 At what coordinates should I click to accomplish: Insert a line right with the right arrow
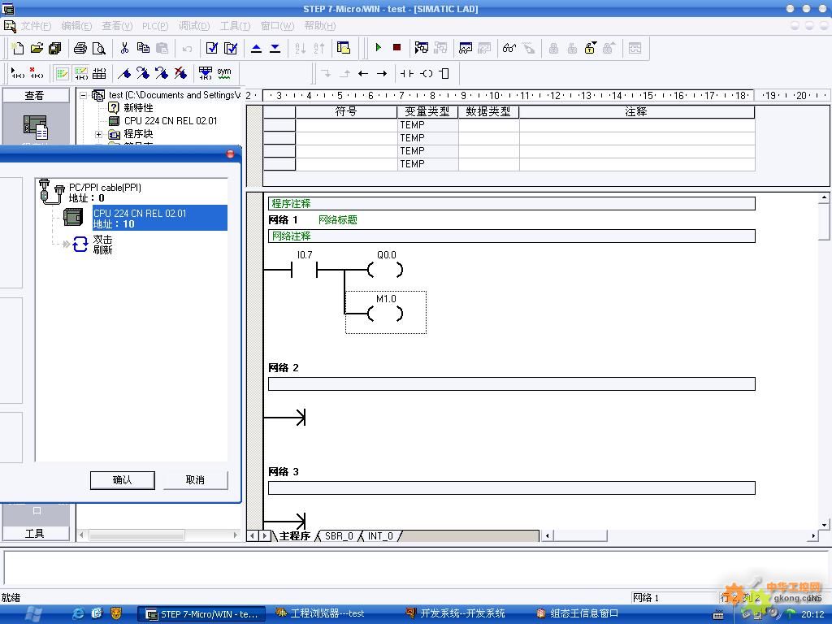(382, 74)
